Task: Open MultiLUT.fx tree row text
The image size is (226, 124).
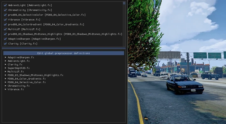Action: (x=16, y=72)
